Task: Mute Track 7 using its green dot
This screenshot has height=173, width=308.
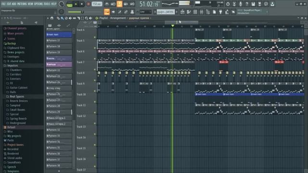Action: pyautogui.click(x=95, y=69)
